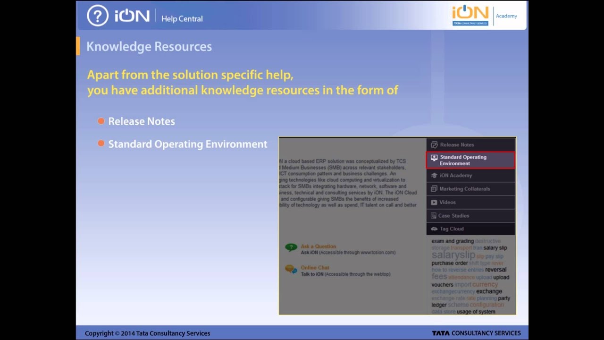Open Tag Cloud menu label

tap(452, 229)
